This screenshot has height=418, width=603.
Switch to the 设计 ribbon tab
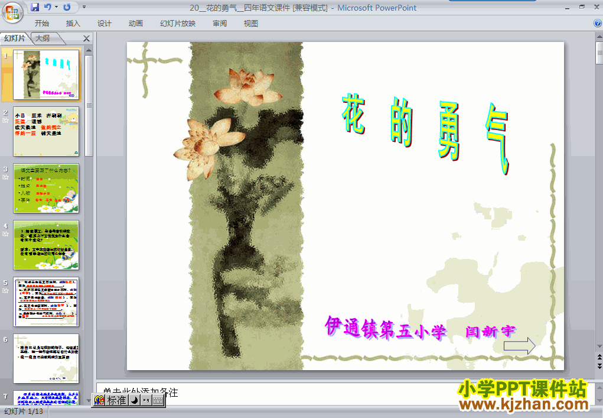[104, 24]
